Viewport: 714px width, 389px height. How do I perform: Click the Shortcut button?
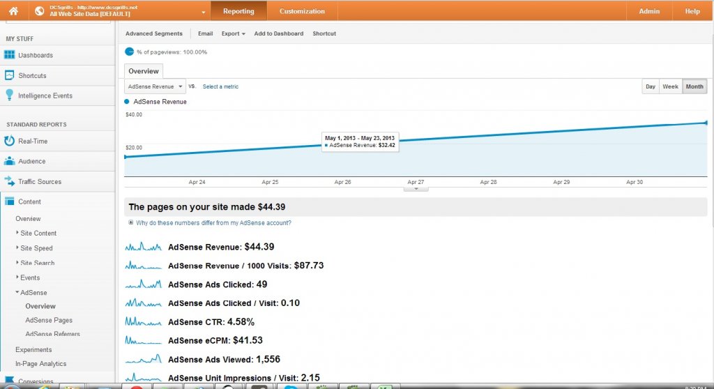[324, 33]
